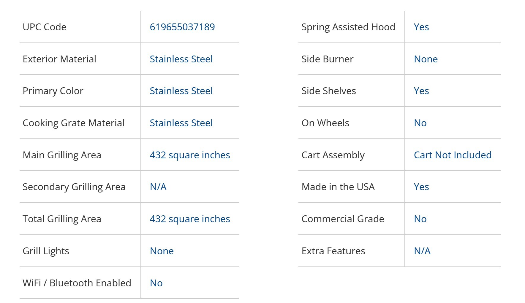Select Total Grilling Area 432 square inches
The image size is (525, 303).
(190, 219)
